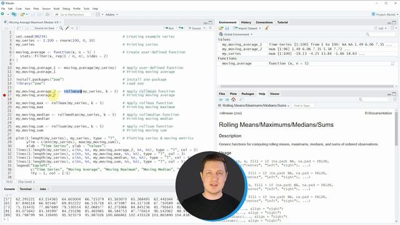
Task: Open the Tools menu
Action: pyautogui.click(x=87, y=9)
